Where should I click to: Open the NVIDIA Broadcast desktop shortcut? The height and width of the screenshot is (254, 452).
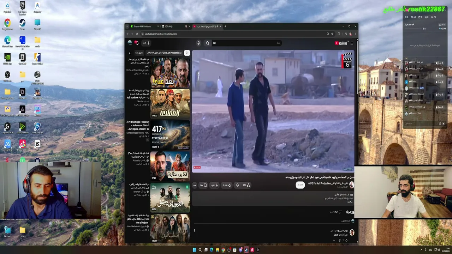pos(22,128)
